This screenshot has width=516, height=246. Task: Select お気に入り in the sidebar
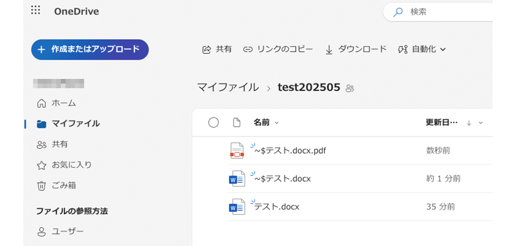click(64, 165)
